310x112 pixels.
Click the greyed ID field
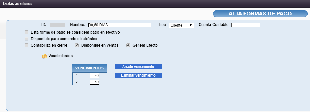(x=58, y=25)
